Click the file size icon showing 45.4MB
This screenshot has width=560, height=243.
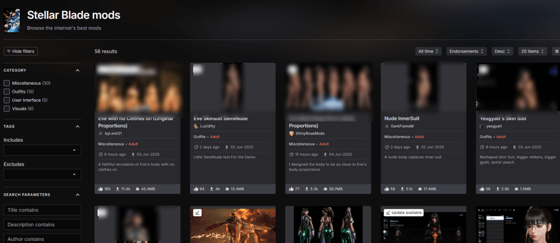click(138, 189)
